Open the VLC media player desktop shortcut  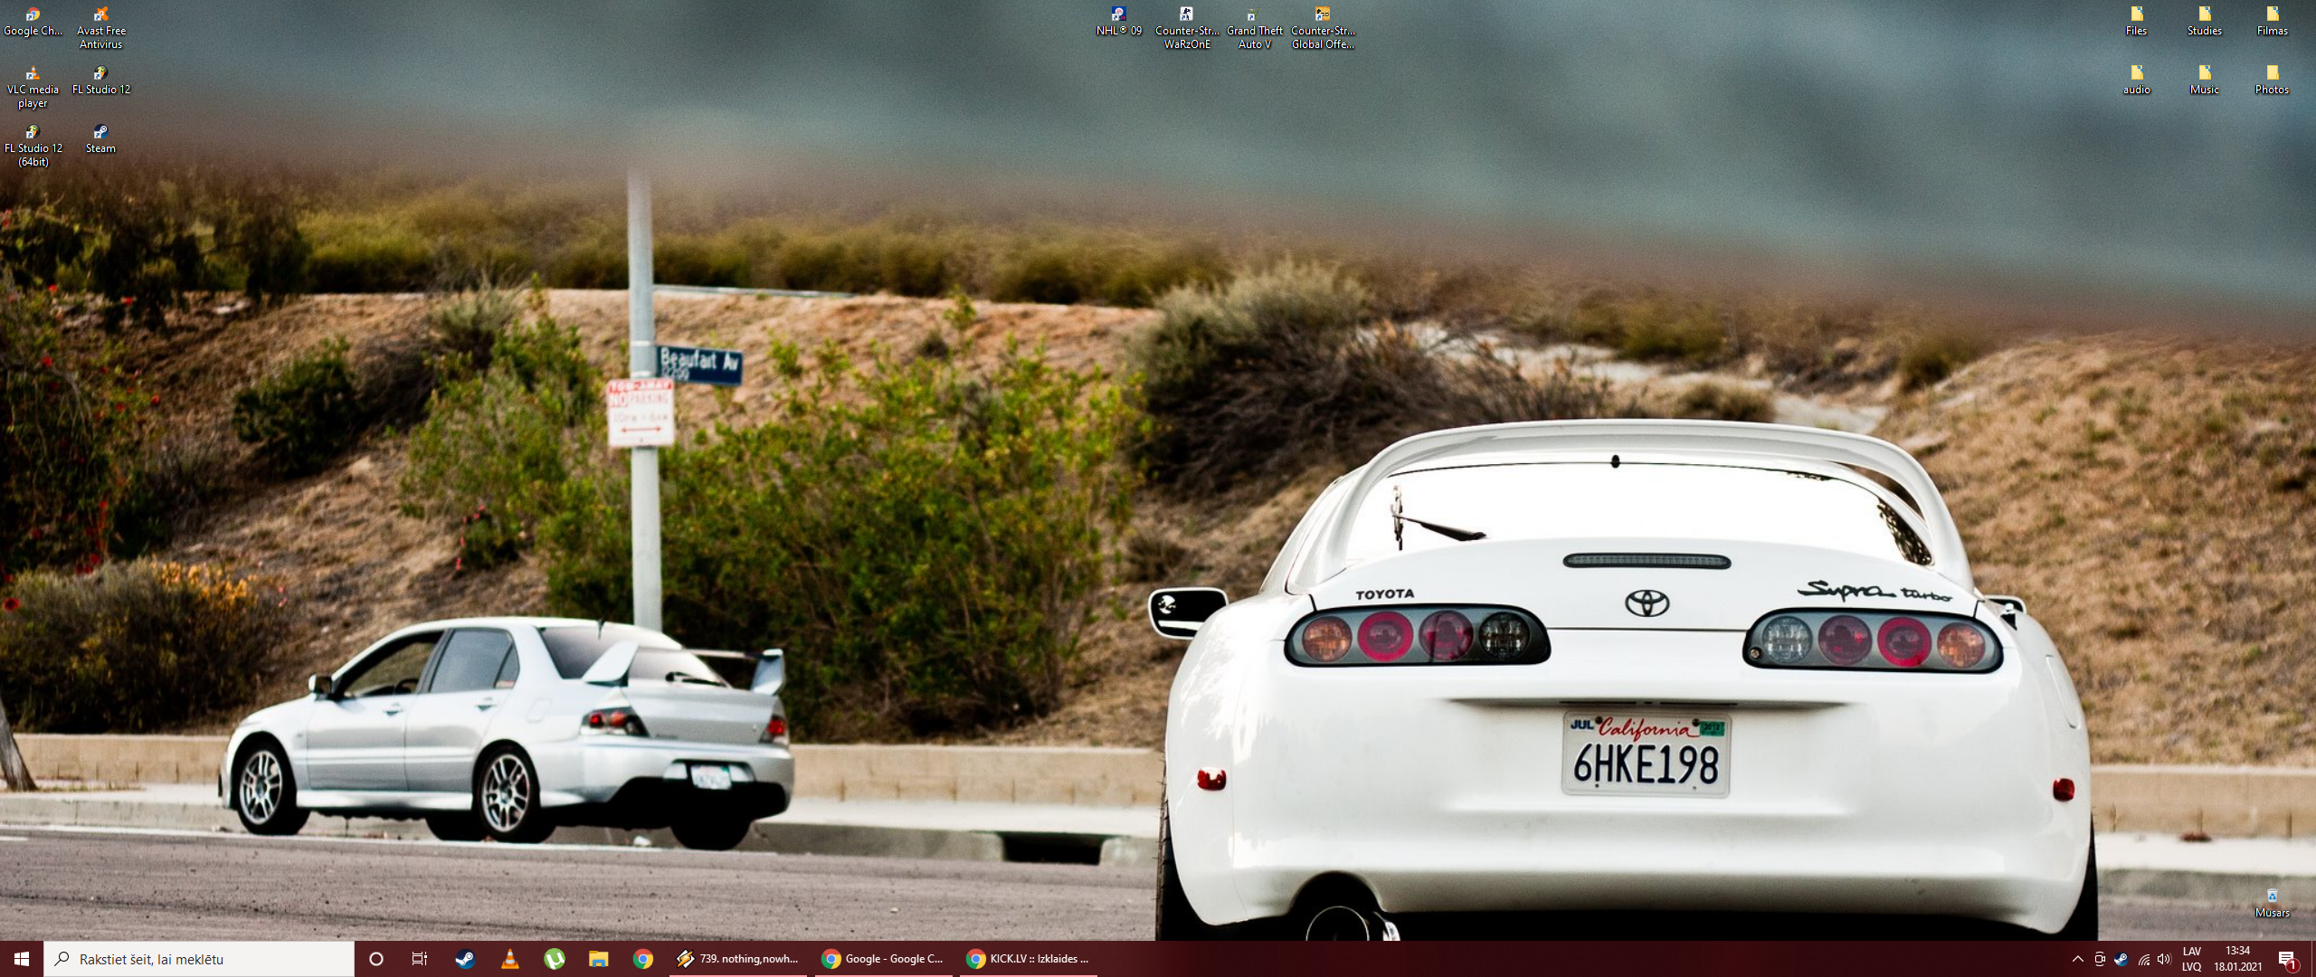[x=33, y=87]
